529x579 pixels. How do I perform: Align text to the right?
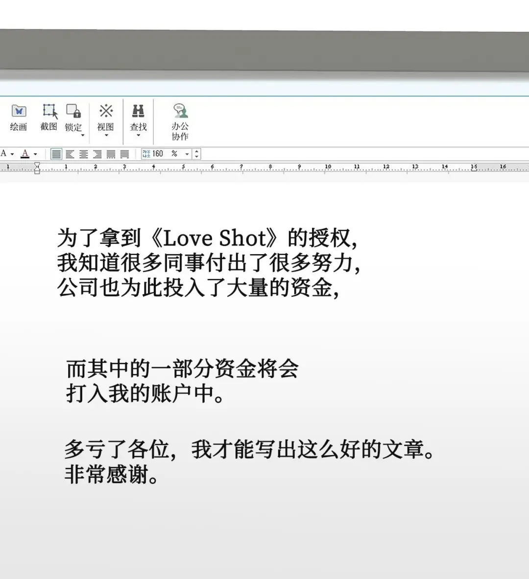(x=97, y=154)
